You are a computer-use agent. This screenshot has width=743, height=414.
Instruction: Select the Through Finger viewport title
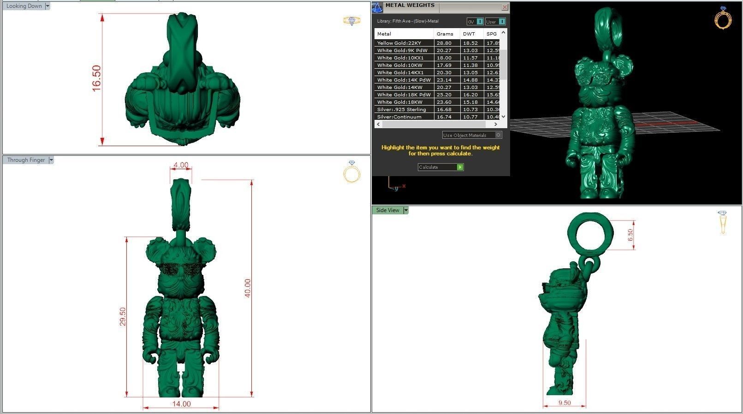[26, 160]
